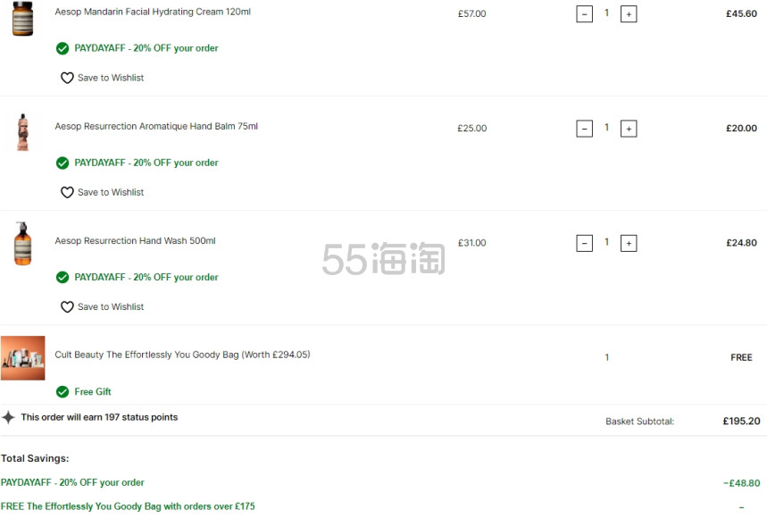Screen dimensions: 767x518
Task: Click heart icon to save Mandarin Cream to wishlist
Action: coord(67,78)
